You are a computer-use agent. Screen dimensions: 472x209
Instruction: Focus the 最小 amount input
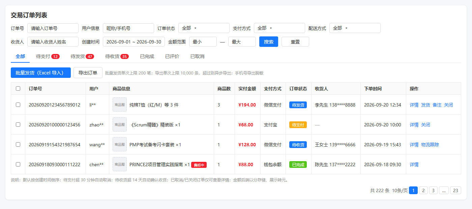pyautogui.click(x=203, y=42)
